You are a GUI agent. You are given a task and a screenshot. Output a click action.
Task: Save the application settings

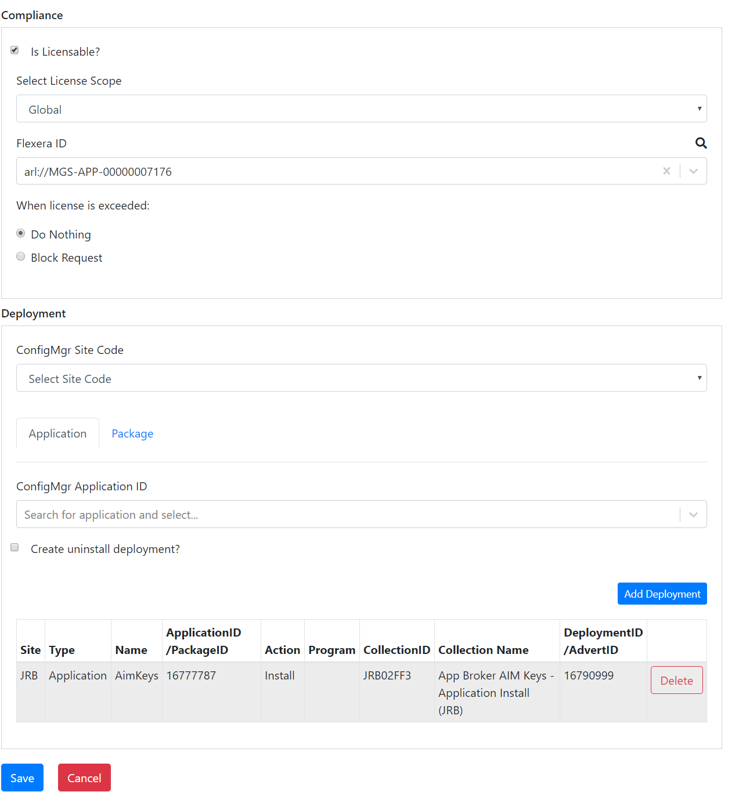point(22,778)
